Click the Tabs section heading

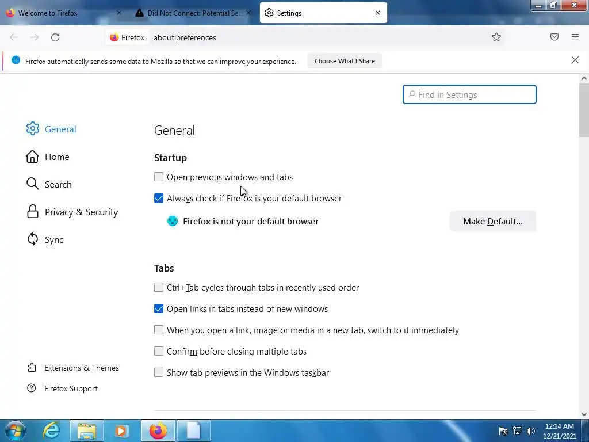click(x=164, y=268)
